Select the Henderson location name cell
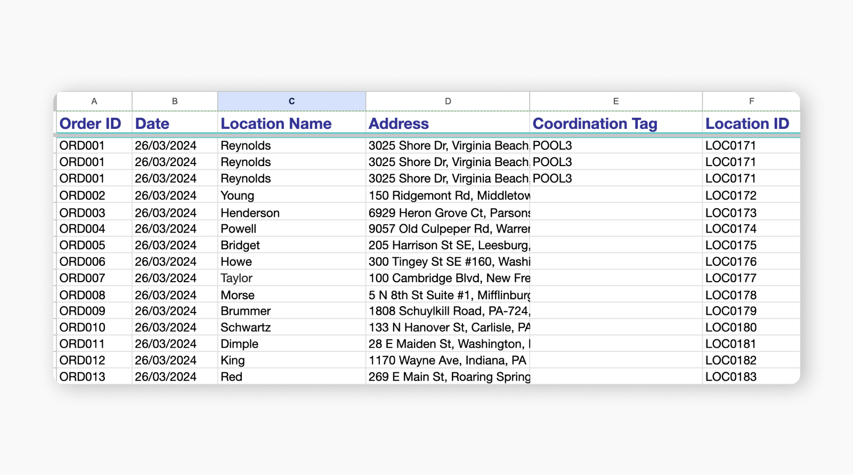This screenshot has width=853, height=475. coord(250,213)
